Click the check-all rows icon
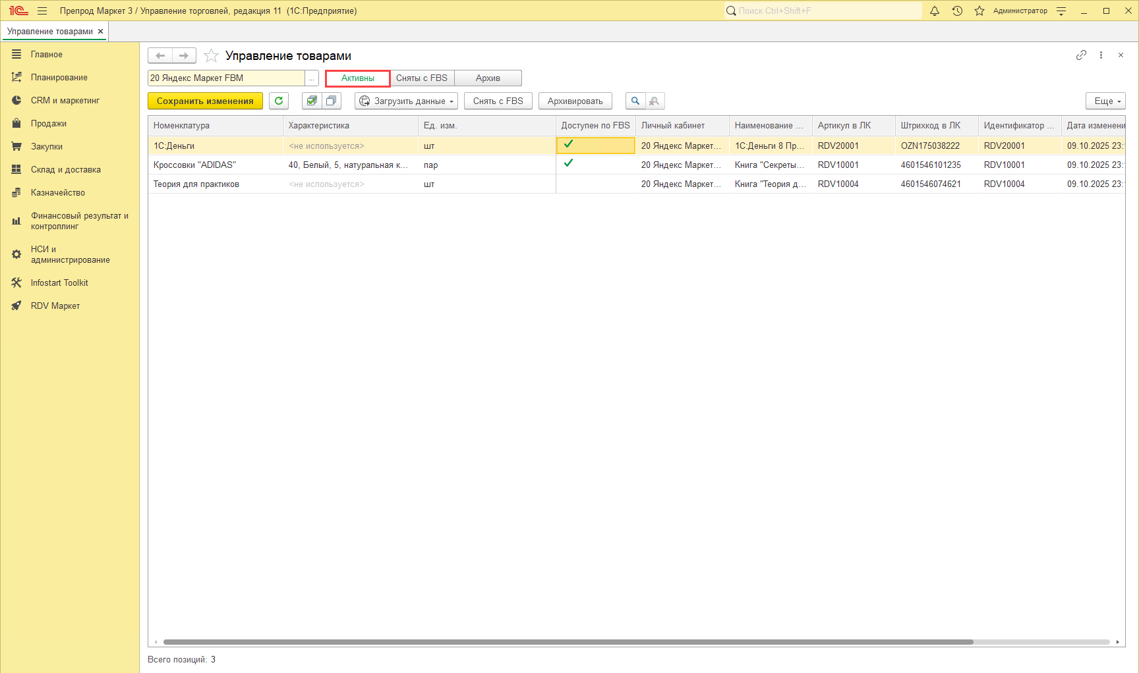This screenshot has width=1139, height=673. tap(312, 101)
